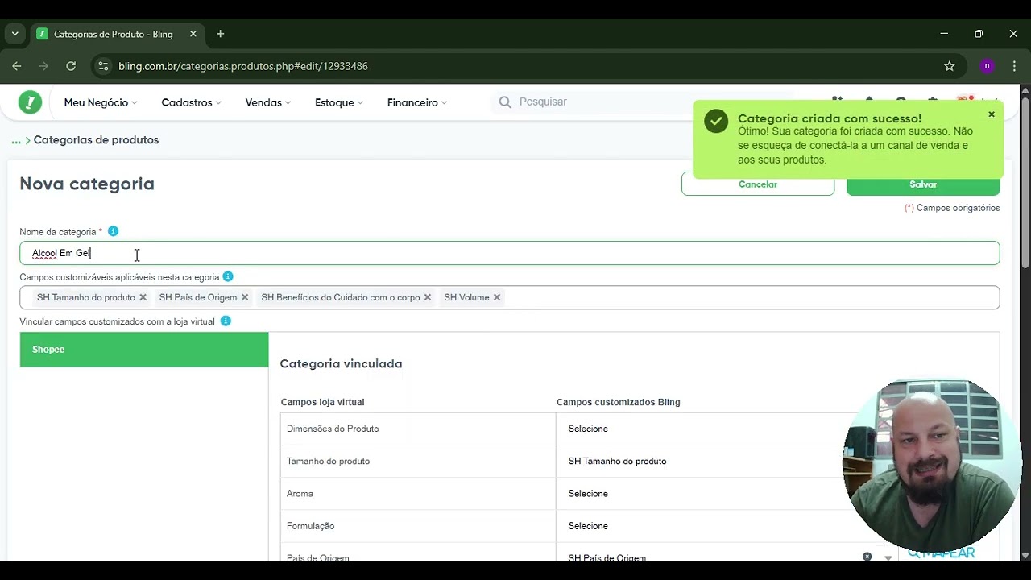Open a new browser tab
This screenshot has height=580, width=1031.
point(220,34)
